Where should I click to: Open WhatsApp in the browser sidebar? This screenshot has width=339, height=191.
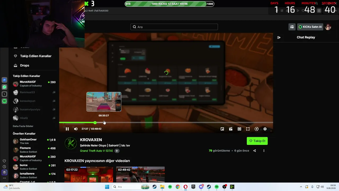(x=5, y=87)
